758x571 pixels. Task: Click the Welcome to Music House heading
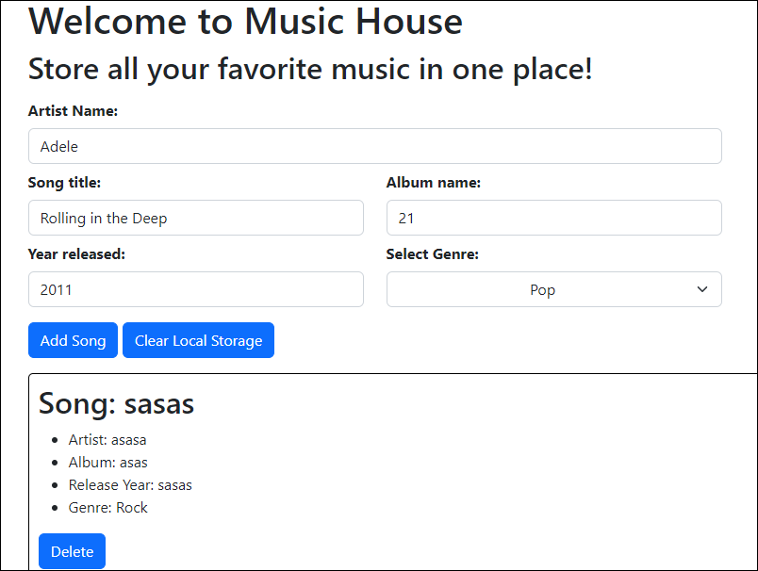245,22
